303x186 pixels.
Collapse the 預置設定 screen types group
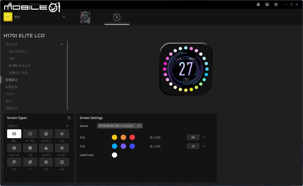tap(67, 126)
